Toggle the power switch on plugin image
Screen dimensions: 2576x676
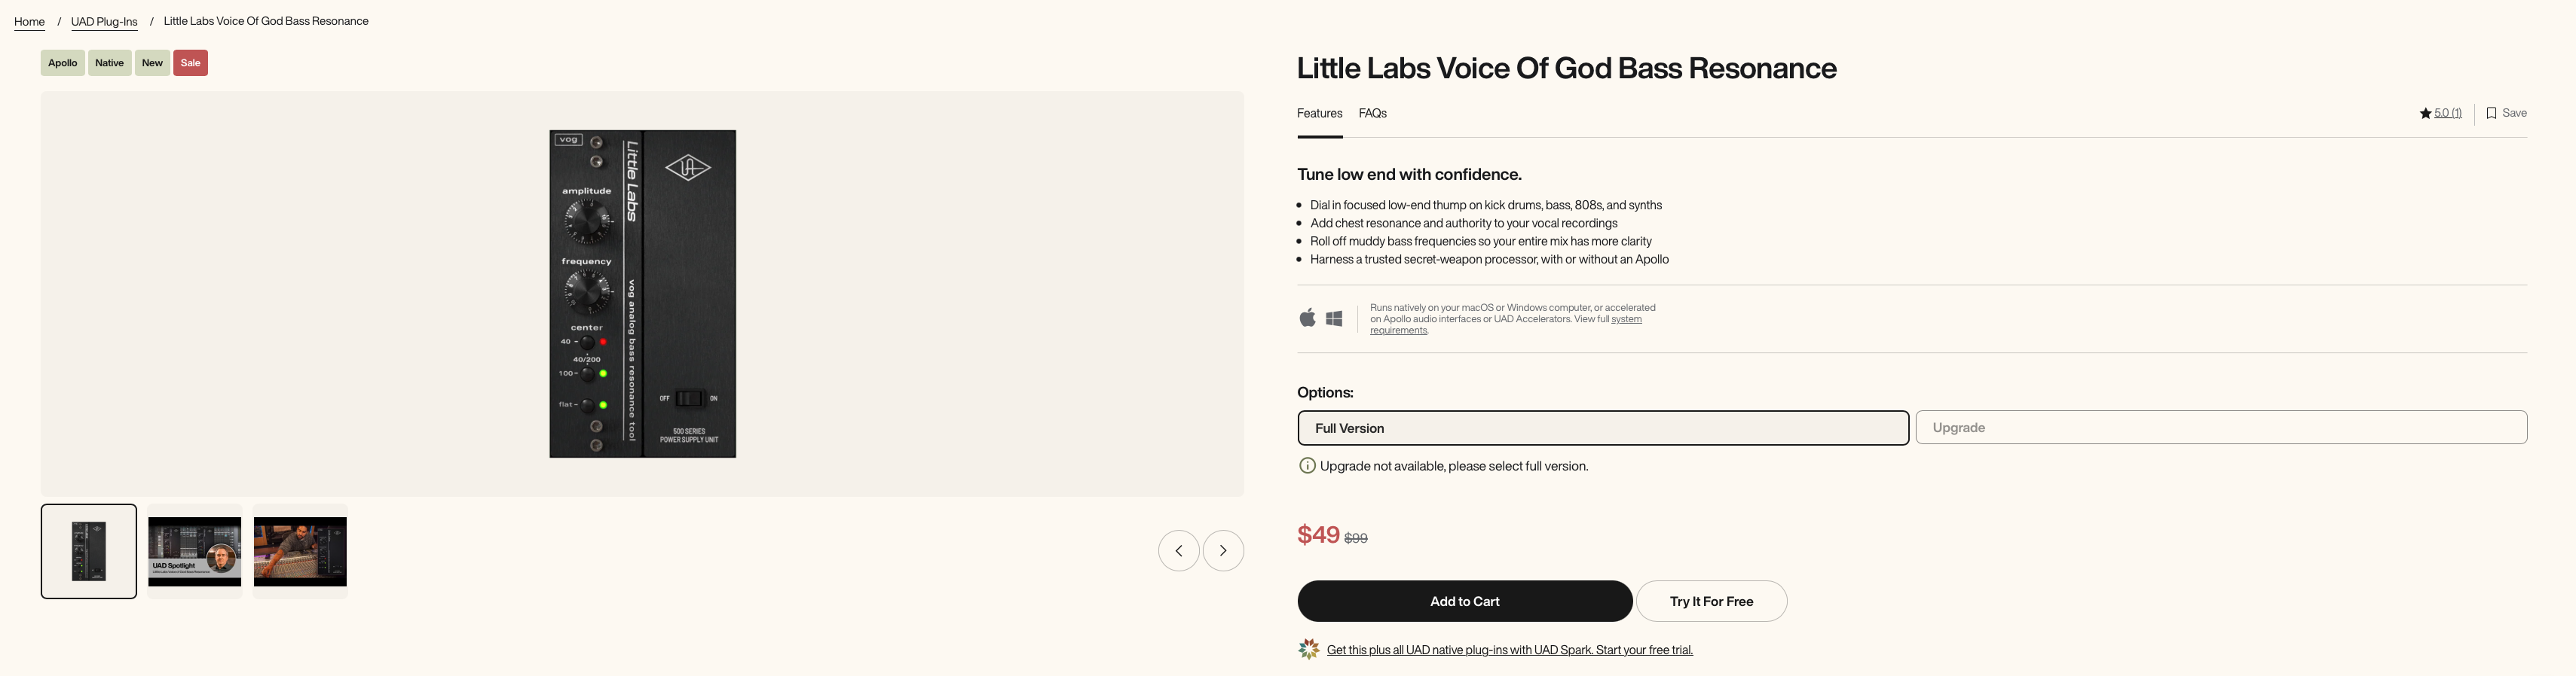point(689,398)
